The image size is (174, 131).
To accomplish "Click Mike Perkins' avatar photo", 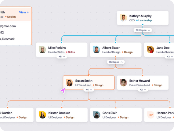I will click(42, 50).
